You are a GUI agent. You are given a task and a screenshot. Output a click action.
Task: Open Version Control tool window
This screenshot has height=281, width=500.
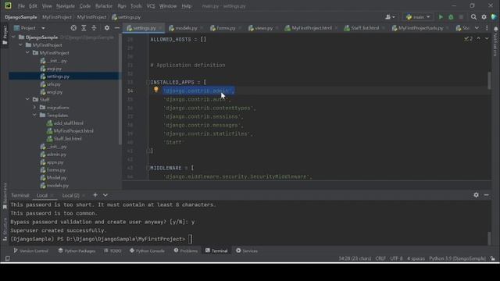coord(30,251)
